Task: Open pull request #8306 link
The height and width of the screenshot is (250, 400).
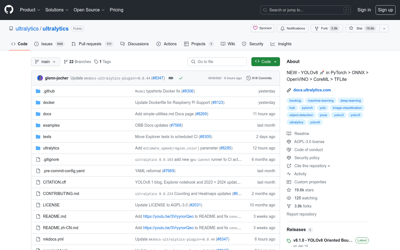Action: pyautogui.click(x=188, y=91)
